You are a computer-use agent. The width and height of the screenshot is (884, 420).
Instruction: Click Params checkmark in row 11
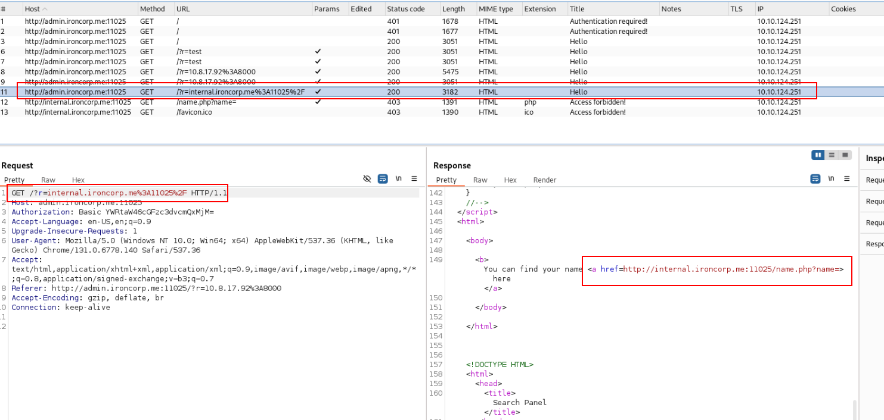tap(318, 92)
